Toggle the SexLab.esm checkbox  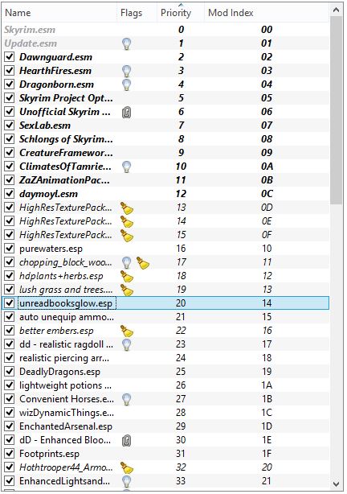click(10, 126)
